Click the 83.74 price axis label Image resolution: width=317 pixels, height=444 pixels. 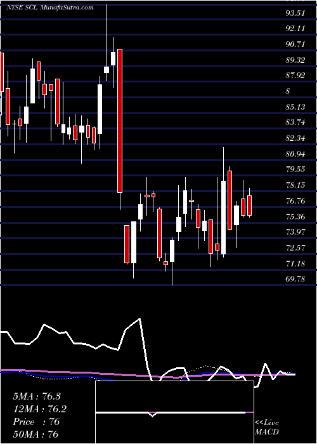click(295, 122)
